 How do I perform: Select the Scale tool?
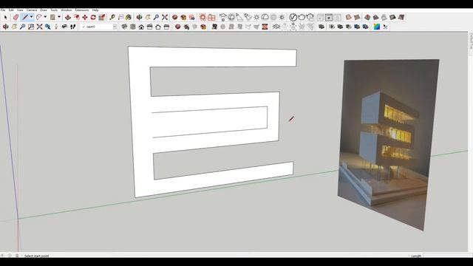[102, 18]
